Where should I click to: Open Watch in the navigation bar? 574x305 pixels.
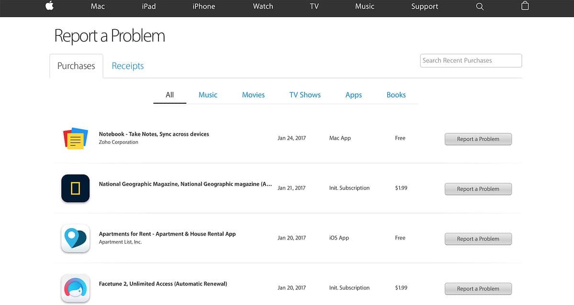click(263, 6)
